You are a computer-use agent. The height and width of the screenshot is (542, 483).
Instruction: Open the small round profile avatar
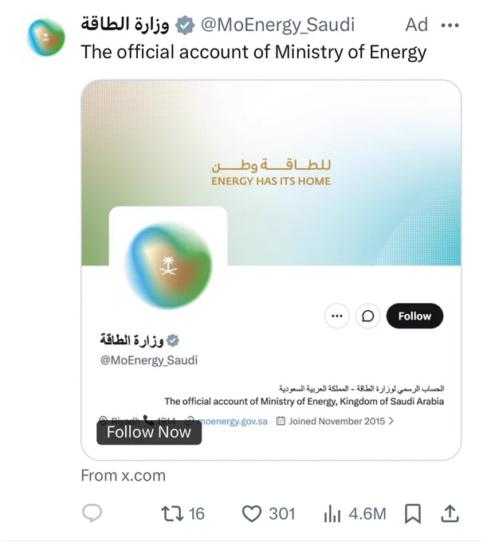coord(46,37)
